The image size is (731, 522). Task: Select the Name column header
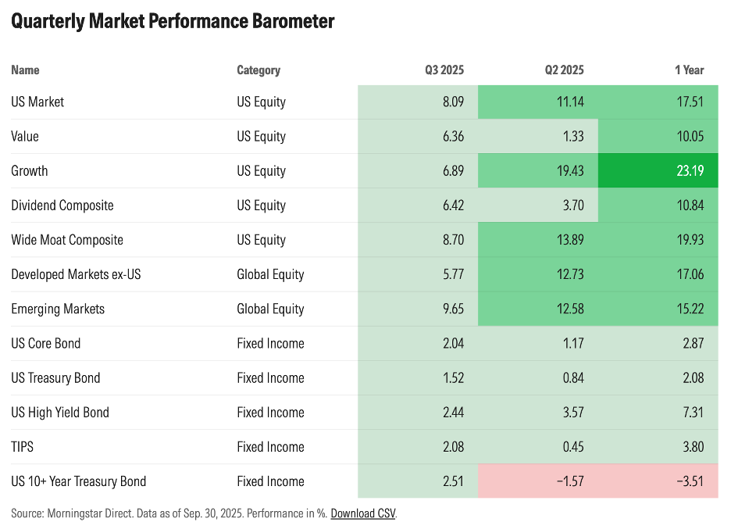pyautogui.click(x=25, y=70)
